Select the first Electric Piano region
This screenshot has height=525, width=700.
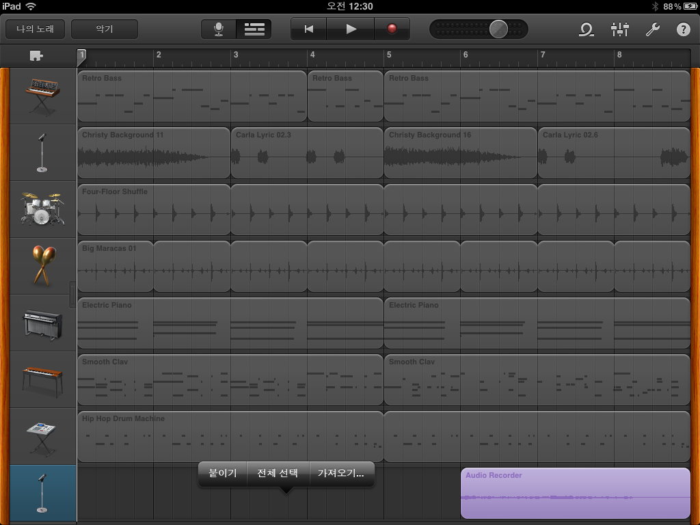[x=230, y=323]
